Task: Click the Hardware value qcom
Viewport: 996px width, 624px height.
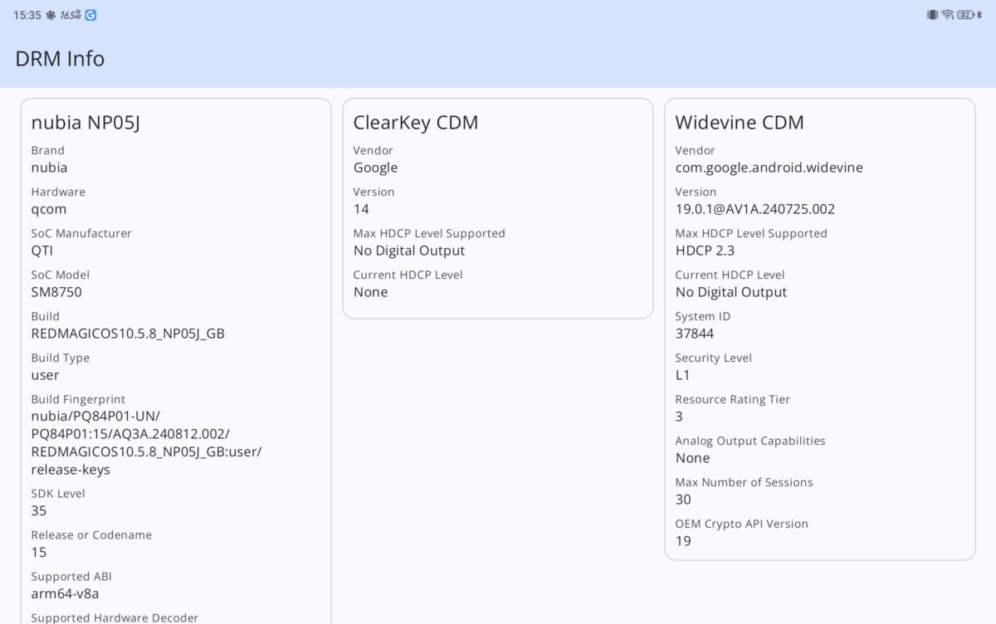Action: (x=49, y=209)
